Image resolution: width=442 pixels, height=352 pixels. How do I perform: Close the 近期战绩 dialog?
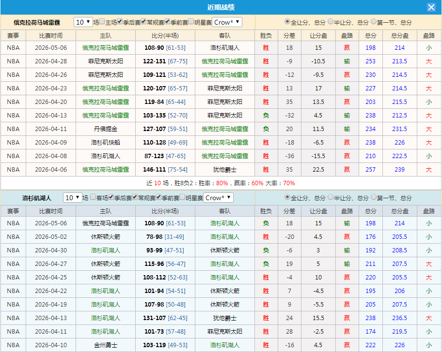tap(431, 7)
